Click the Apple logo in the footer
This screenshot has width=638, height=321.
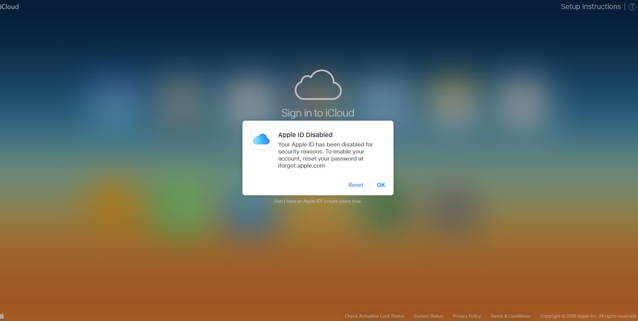(2, 316)
